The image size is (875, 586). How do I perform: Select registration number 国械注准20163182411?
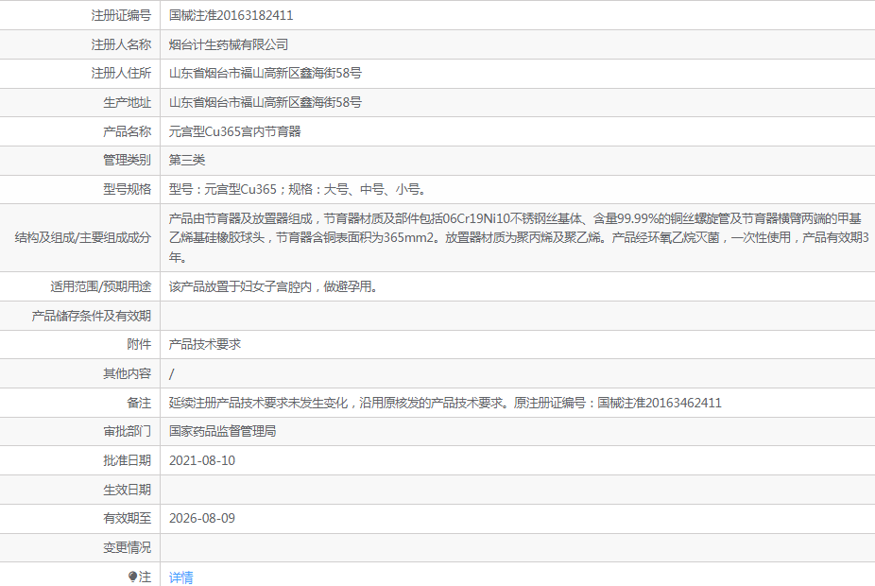tap(231, 15)
